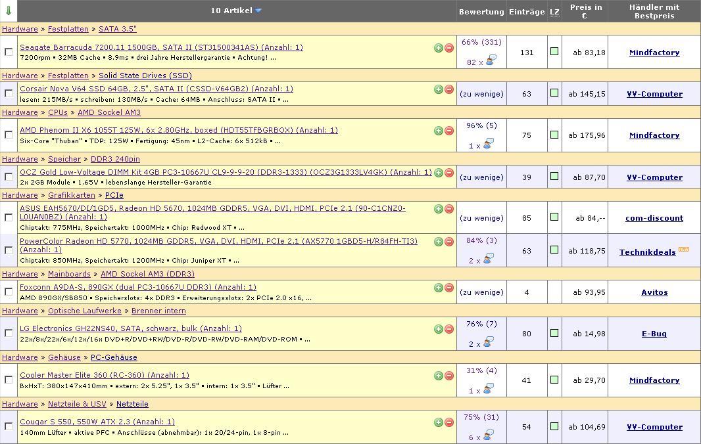Image resolution: width=701 pixels, height=444 pixels.
Task: Mark the LG Electronics GH22NS40 row checkbox
Action: tap(9, 333)
